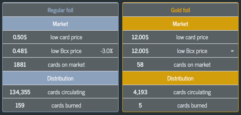
Task: Open the Gold foil Distribution section heading
Action: tap(180, 78)
